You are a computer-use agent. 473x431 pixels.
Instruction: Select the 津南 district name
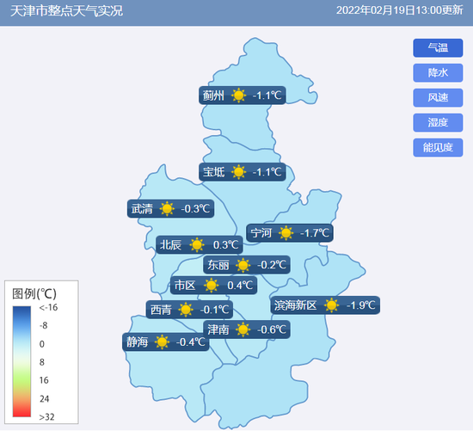218,329
